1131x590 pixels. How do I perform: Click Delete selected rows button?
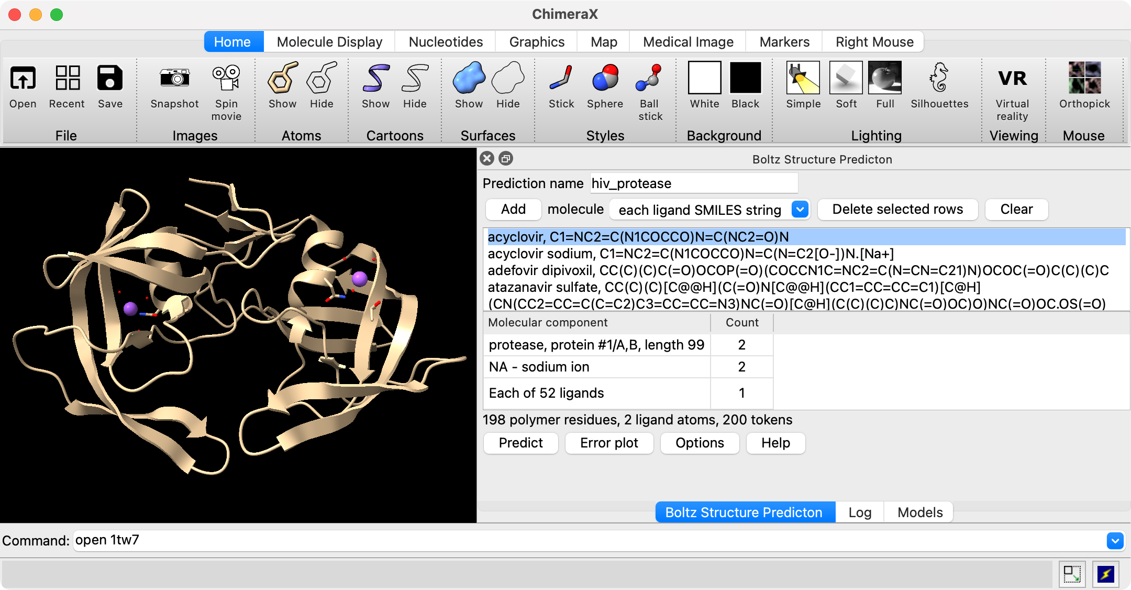[897, 210]
